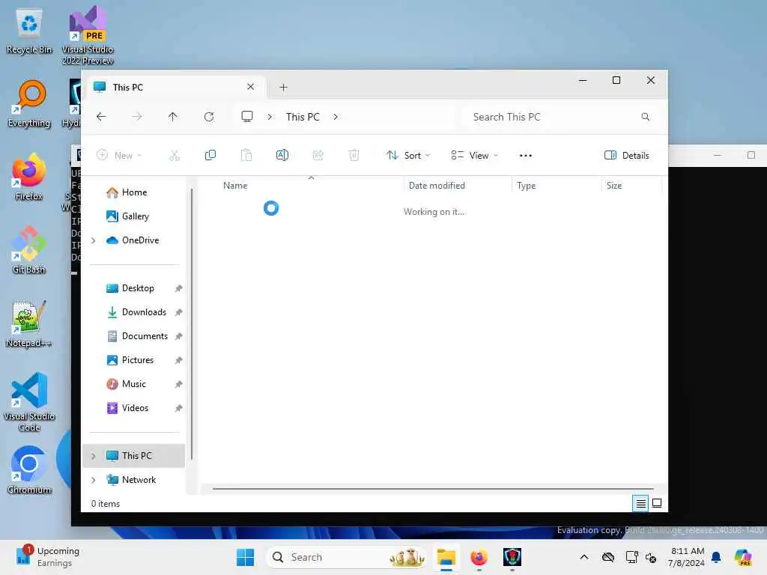Add a new File Explorer tab
The width and height of the screenshot is (767, 575).
point(283,88)
